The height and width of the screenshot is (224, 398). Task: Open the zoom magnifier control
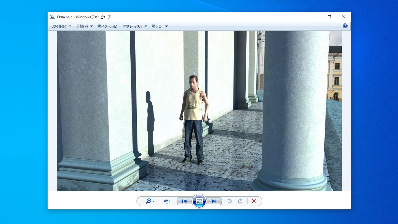tap(149, 201)
